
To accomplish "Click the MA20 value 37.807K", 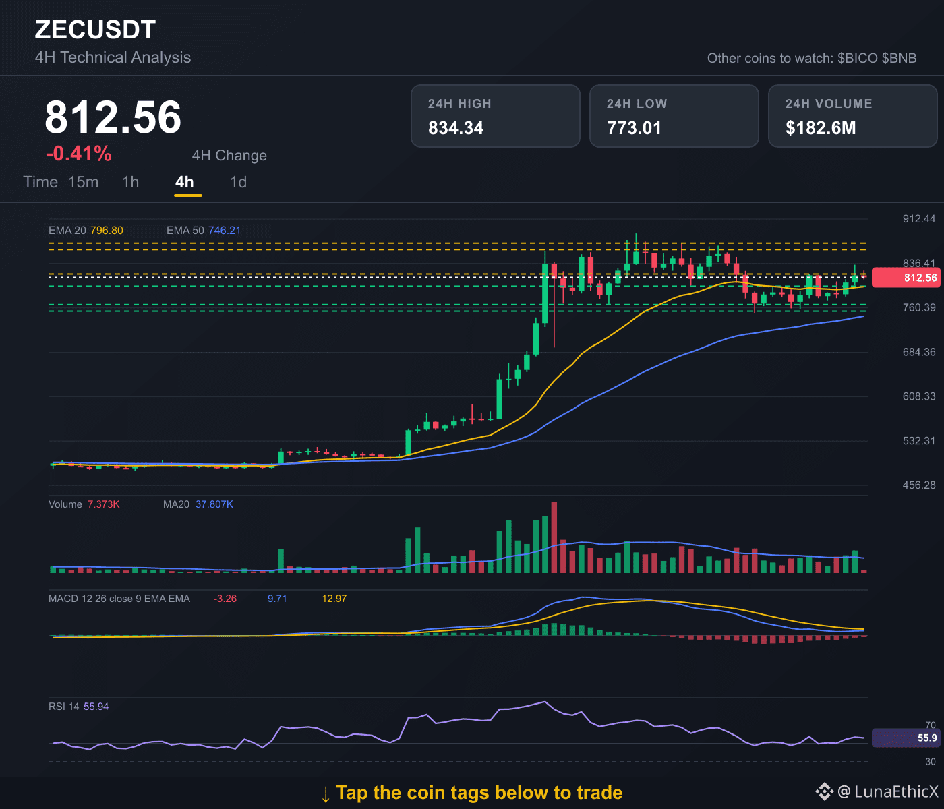I will point(214,504).
